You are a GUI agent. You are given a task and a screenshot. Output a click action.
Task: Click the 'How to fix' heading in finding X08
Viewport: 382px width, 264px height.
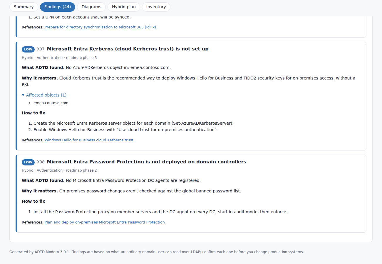click(33, 201)
